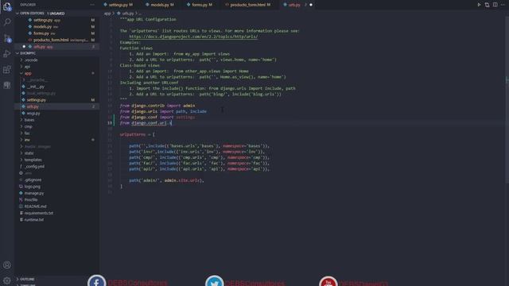Open the Manage gear icon
The width and height of the screenshot is (509, 286).
tap(7, 280)
